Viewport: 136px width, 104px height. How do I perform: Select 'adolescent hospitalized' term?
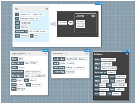(x=35, y=76)
